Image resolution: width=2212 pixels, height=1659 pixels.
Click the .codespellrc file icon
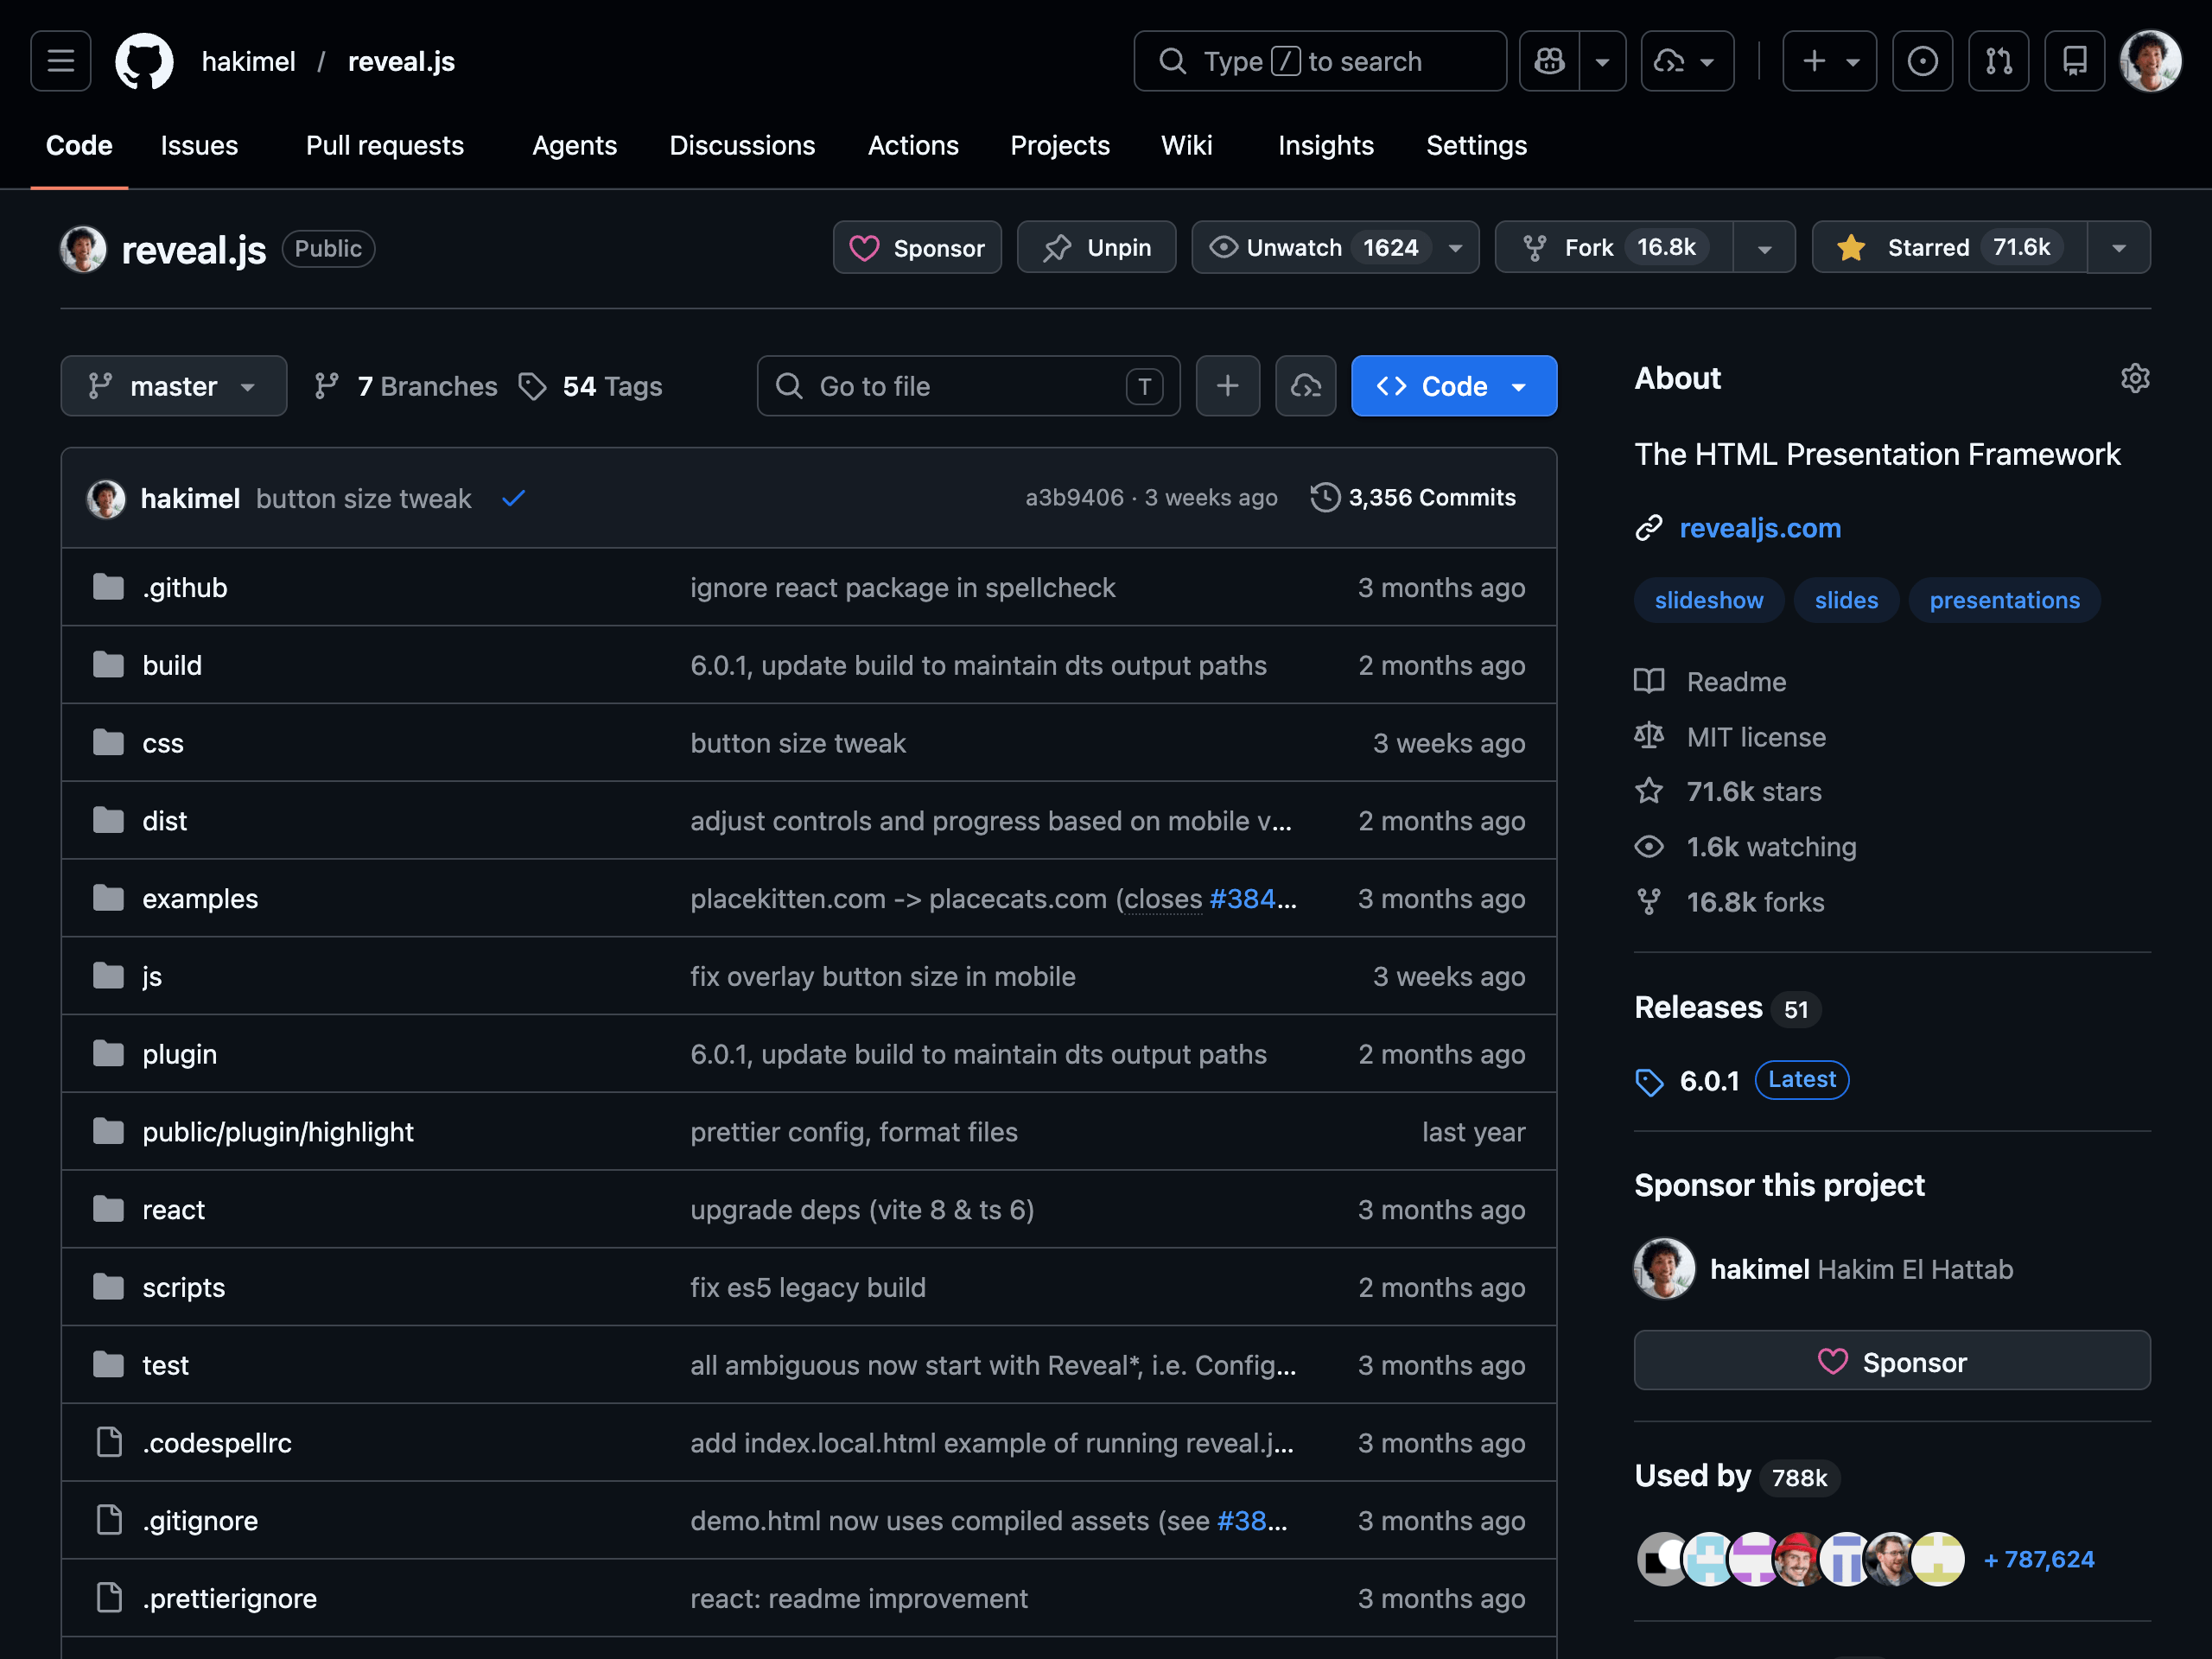[x=109, y=1442]
